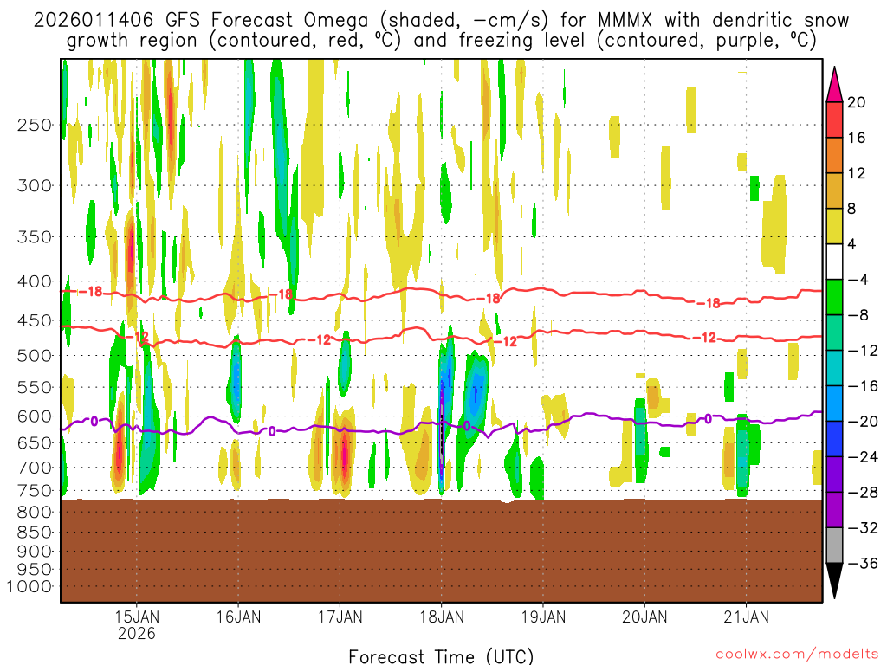Select the red colorbar segment between 16 and 20
The image size is (887, 665).
[x=835, y=119]
